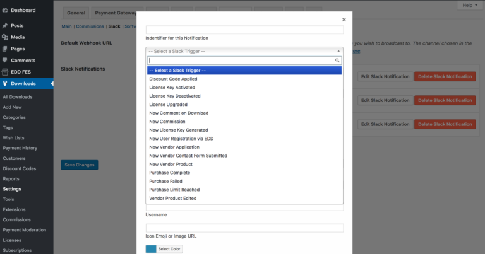Select Purchase Complete trigger
This screenshot has height=254, width=485.
coord(244,173)
